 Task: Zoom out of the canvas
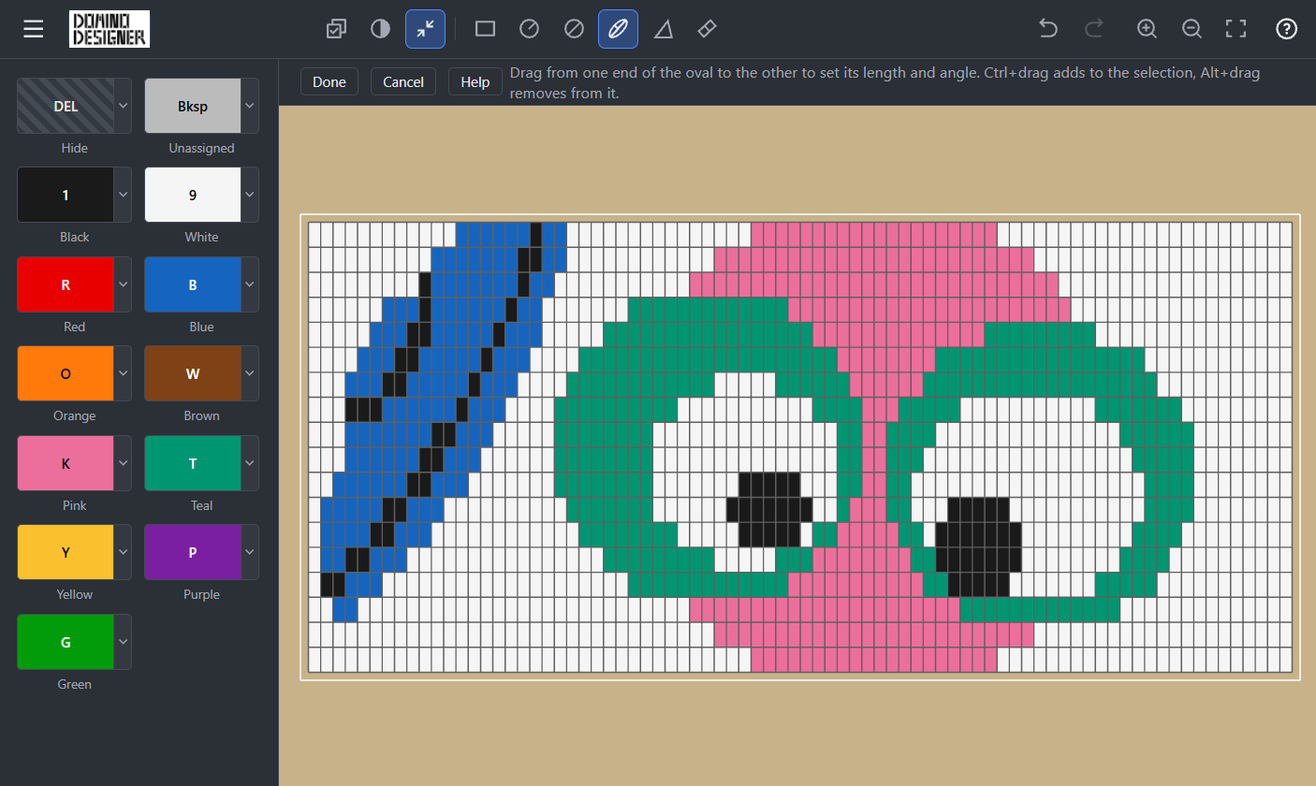click(1192, 29)
